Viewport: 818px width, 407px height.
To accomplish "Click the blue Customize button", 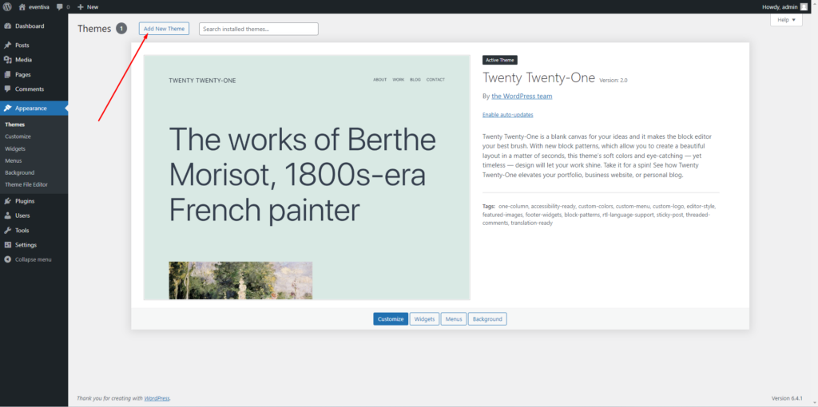I will click(x=391, y=319).
